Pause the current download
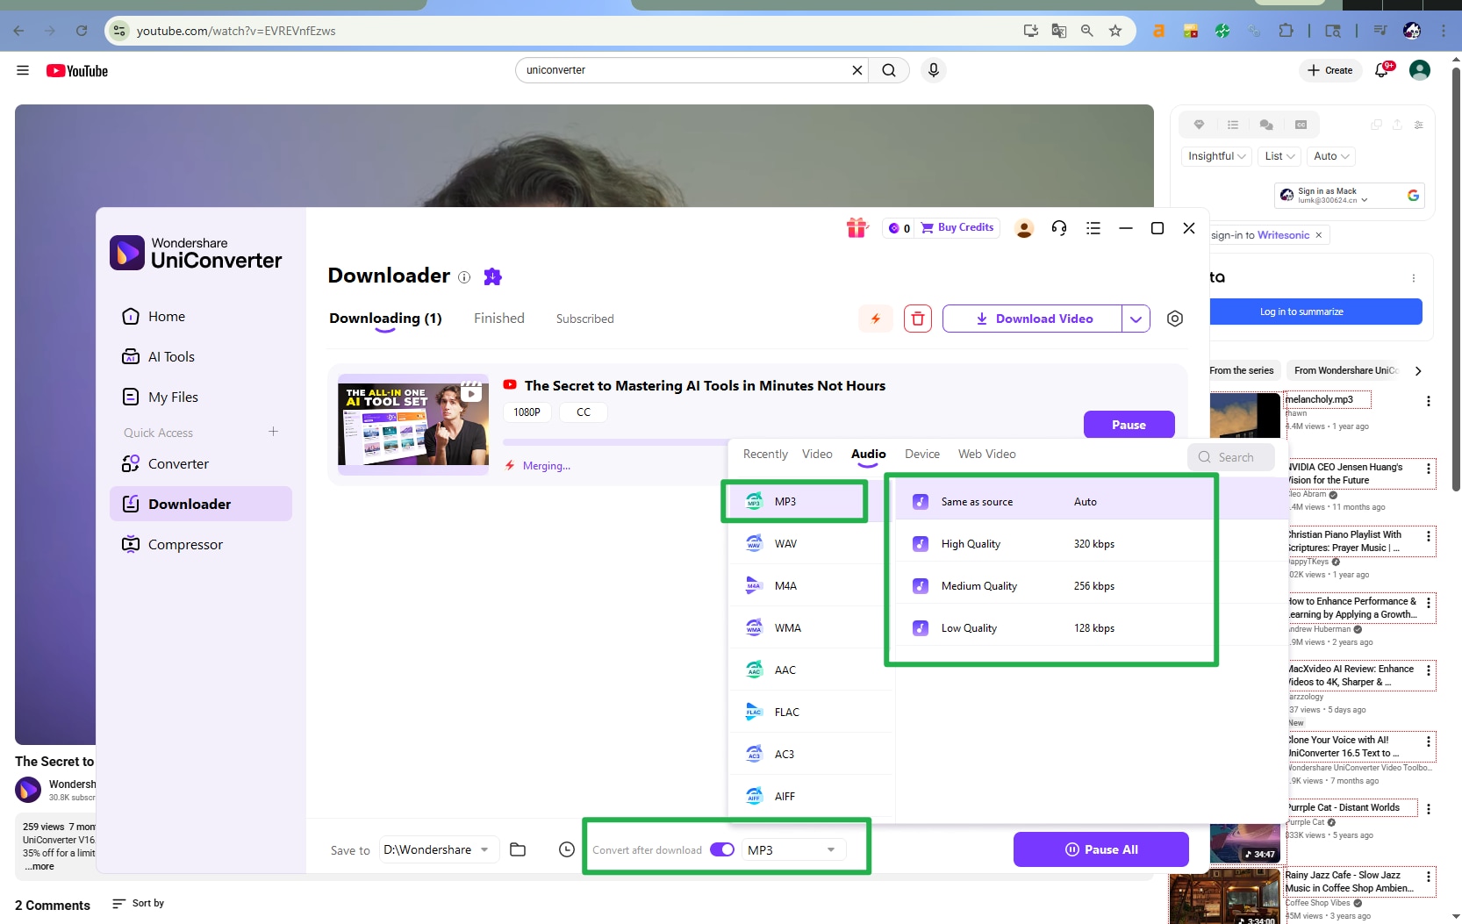Image resolution: width=1462 pixels, height=924 pixels. point(1129,425)
